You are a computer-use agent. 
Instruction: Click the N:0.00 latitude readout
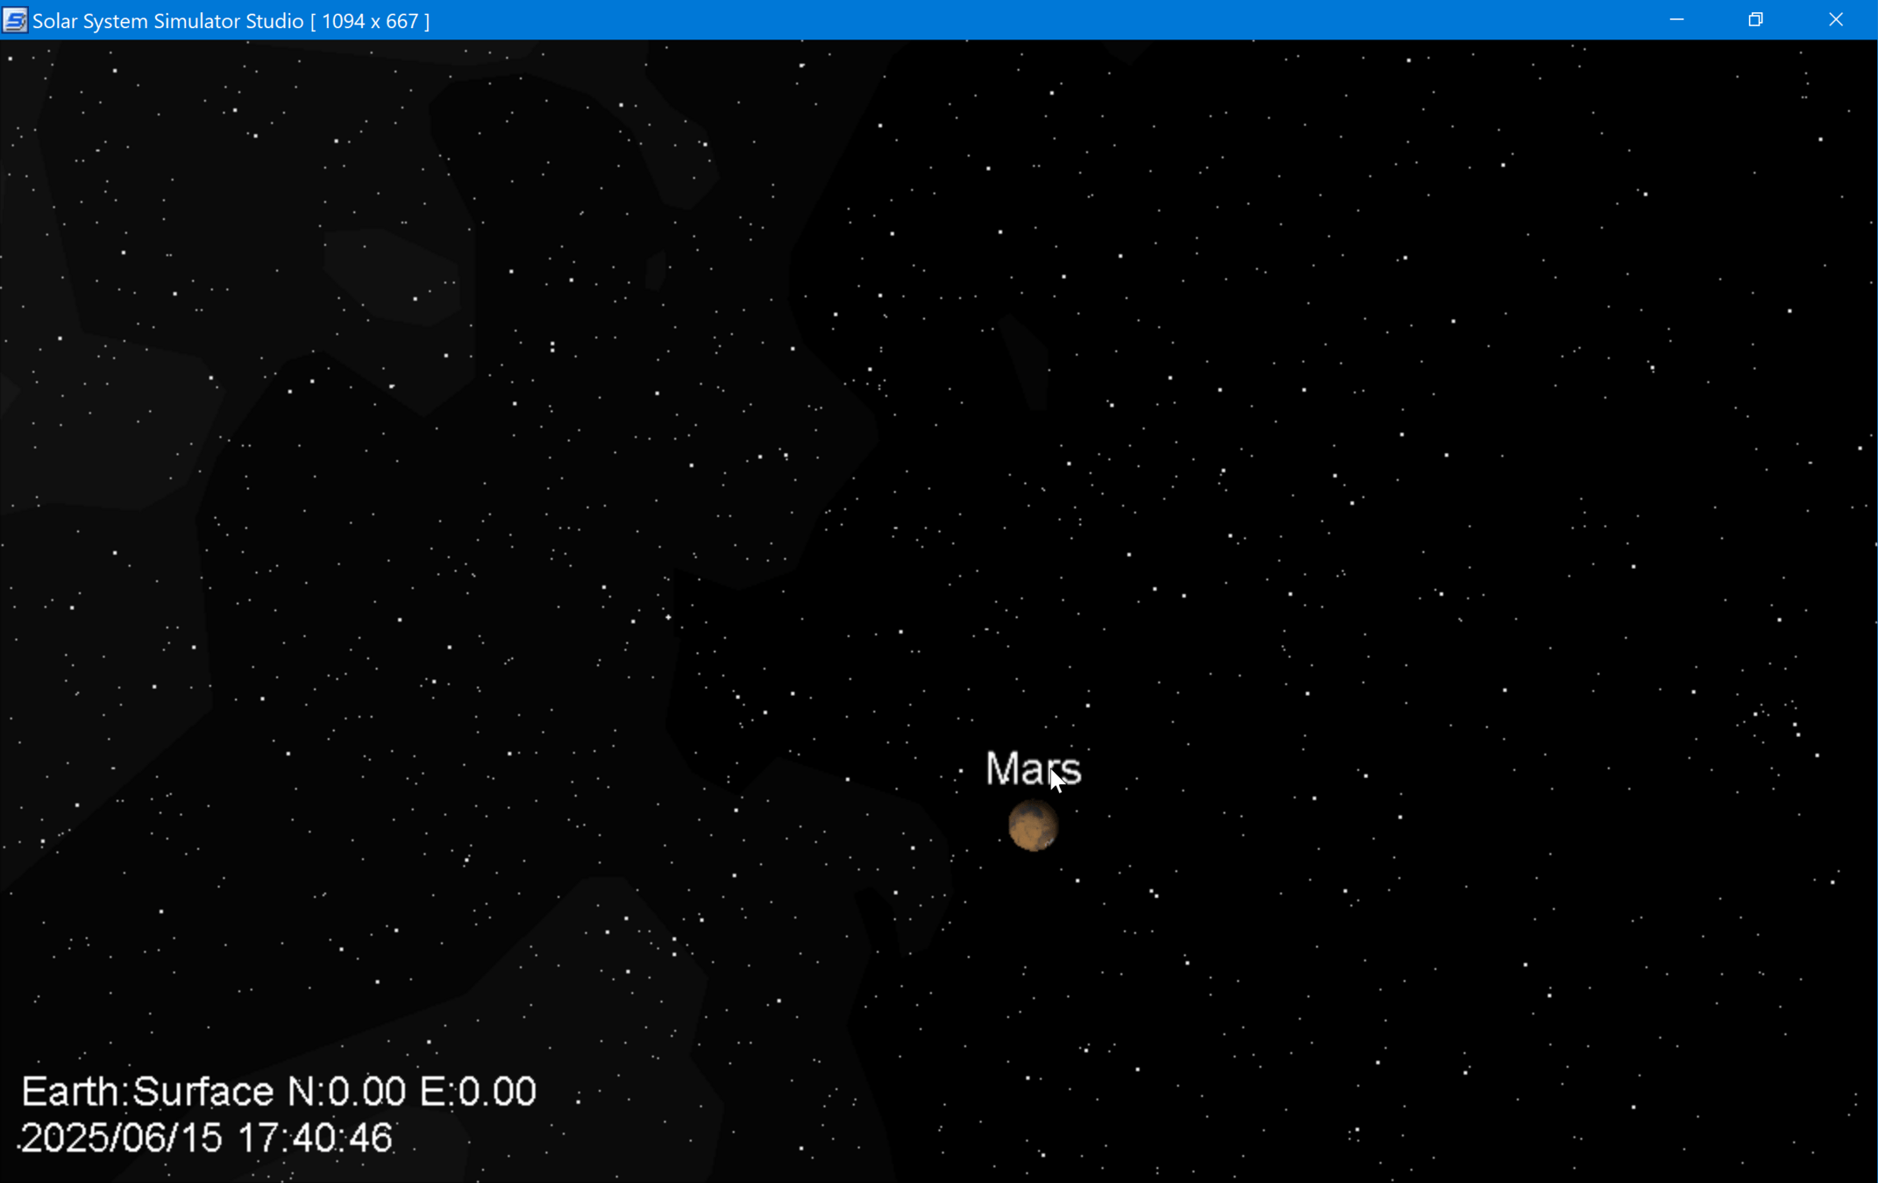(346, 1092)
